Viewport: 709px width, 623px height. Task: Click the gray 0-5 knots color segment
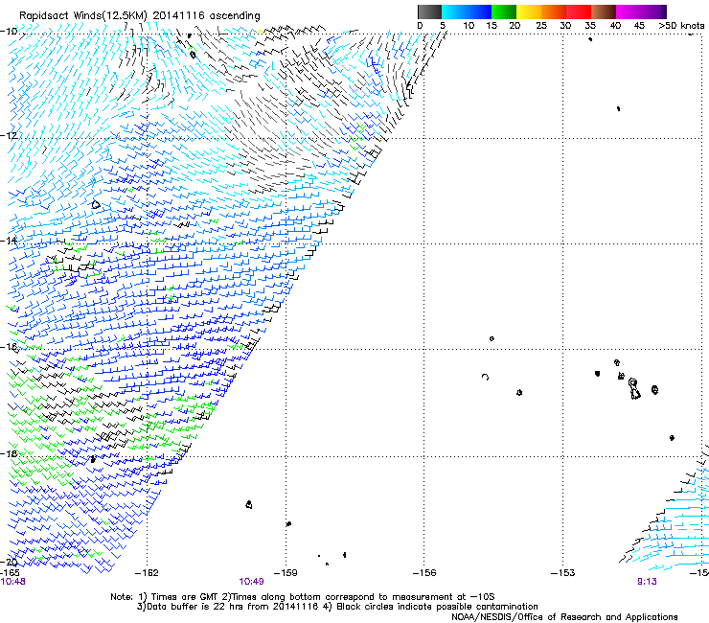coord(429,12)
